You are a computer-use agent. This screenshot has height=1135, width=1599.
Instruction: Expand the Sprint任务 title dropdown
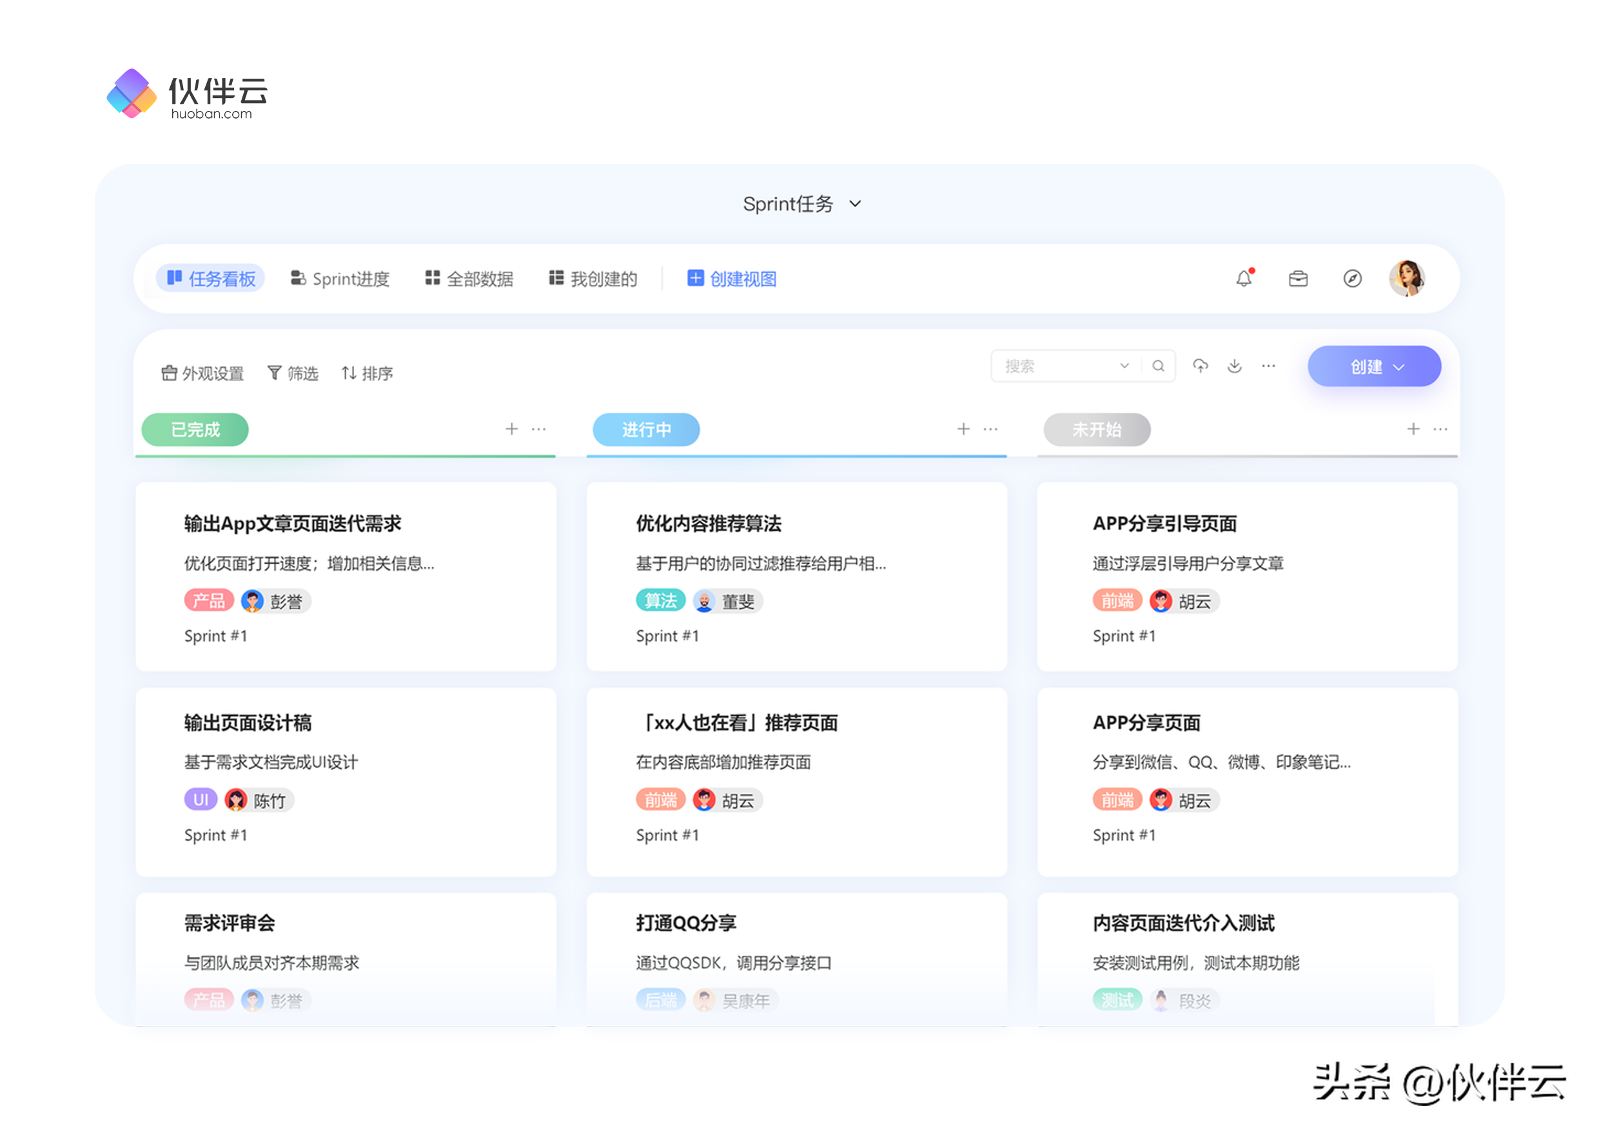tap(855, 204)
